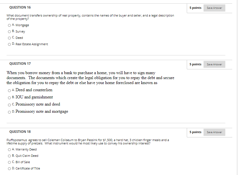Select Certificate of Title option
The width and height of the screenshot is (238, 175).
click(x=9, y=169)
